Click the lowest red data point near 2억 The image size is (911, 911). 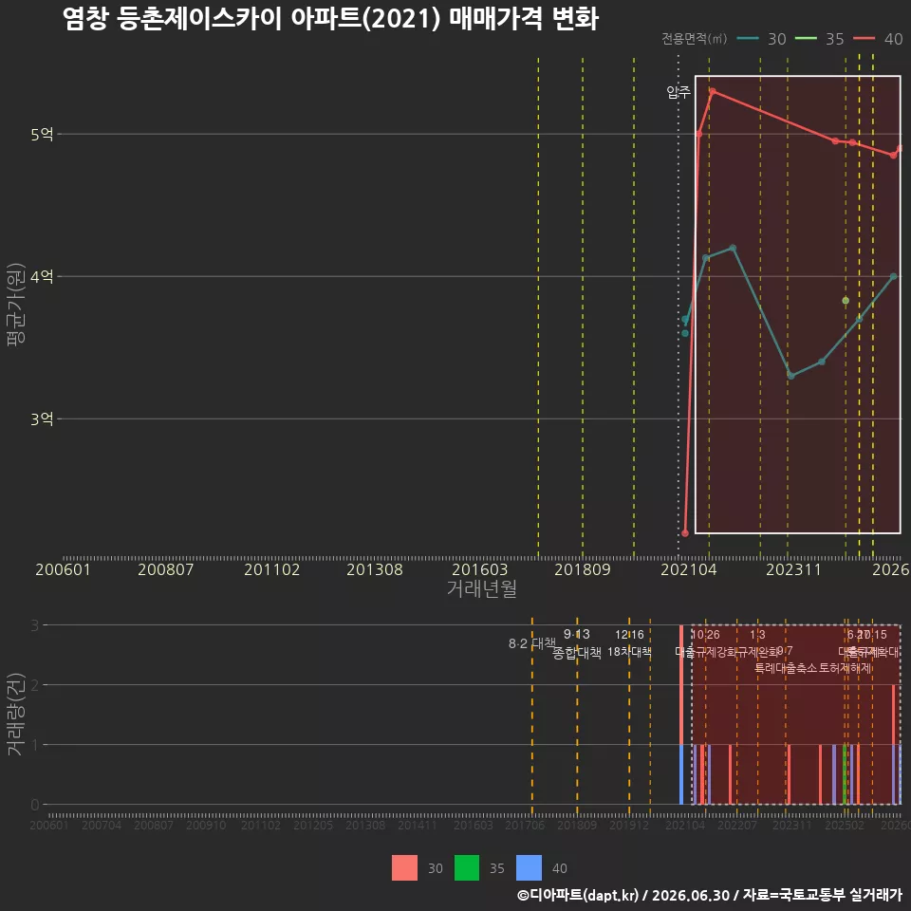tap(685, 532)
